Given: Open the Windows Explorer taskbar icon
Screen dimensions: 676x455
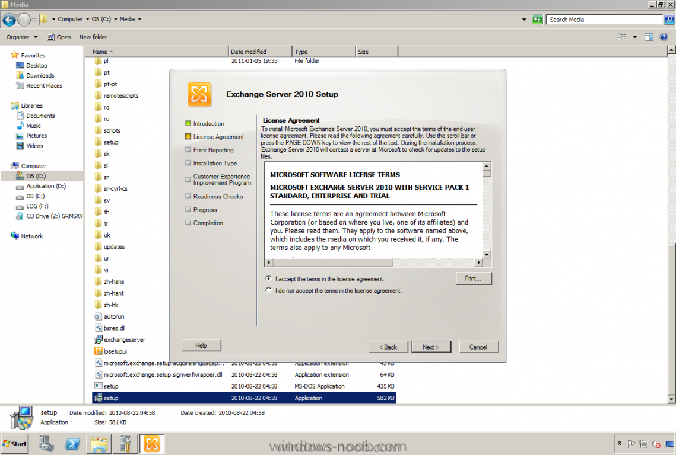Looking at the screenshot, I should click(99, 444).
